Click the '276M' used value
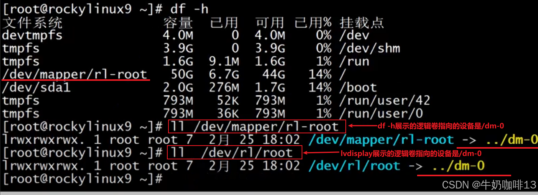This screenshot has width=538, height=195. click(x=224, y=87)
